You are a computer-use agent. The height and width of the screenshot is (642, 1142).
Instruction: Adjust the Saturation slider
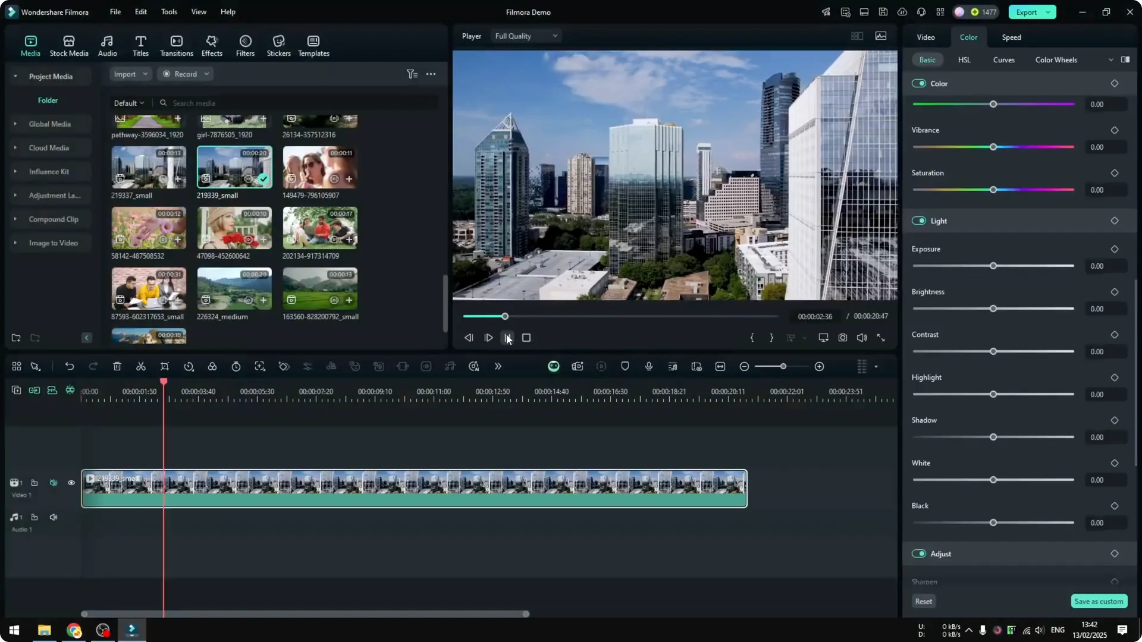993,190
